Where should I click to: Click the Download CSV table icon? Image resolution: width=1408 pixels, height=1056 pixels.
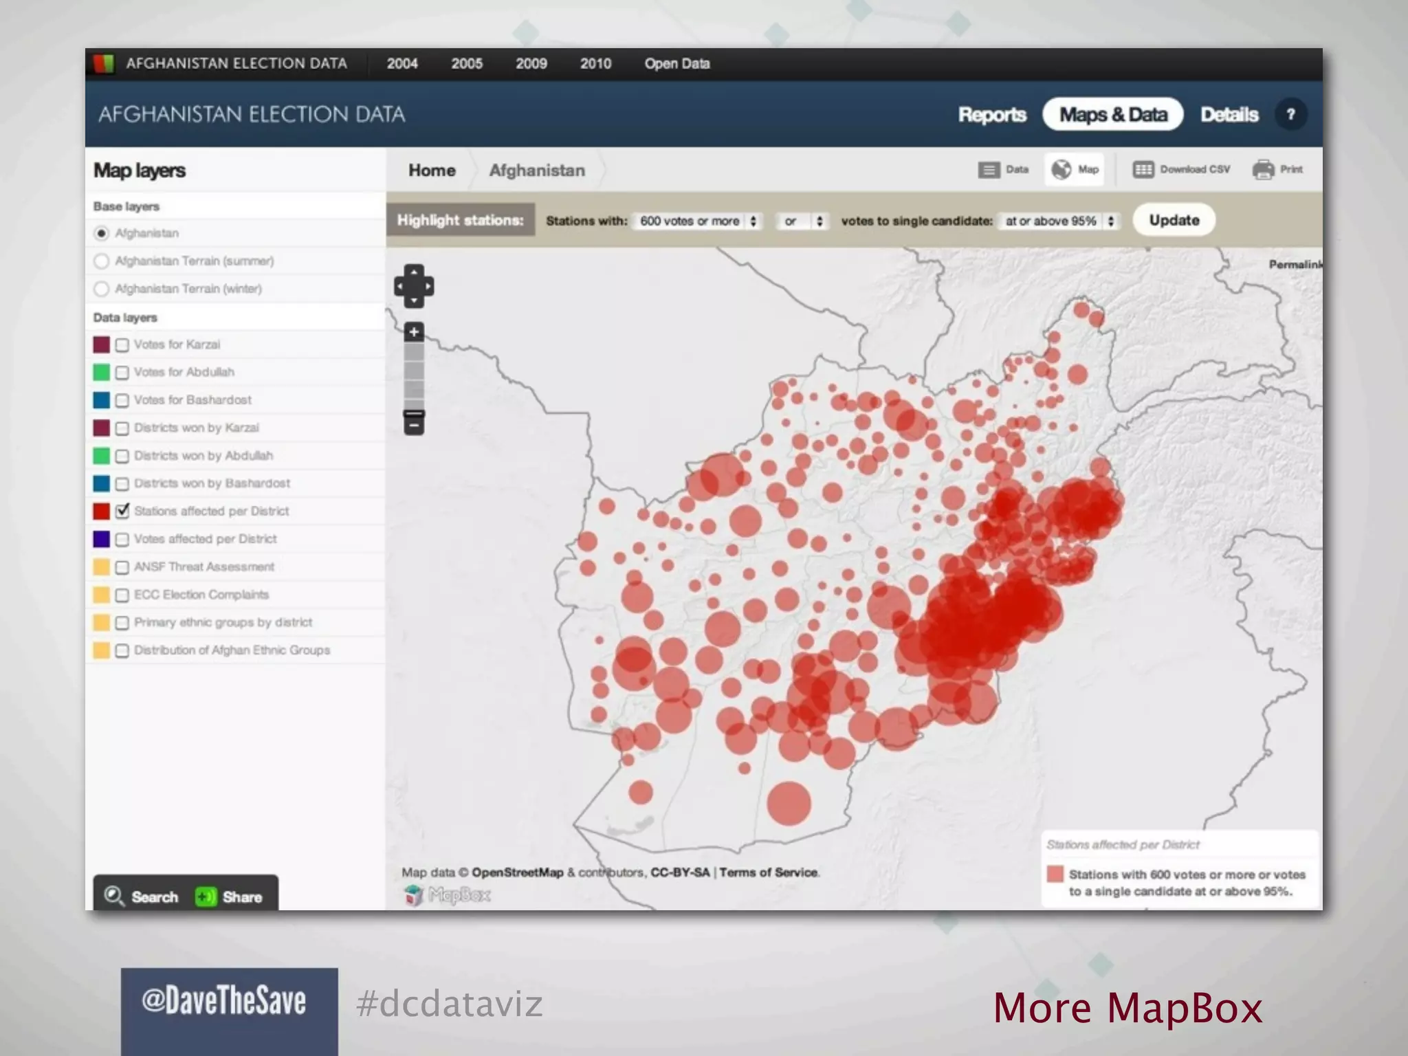pyautogui.click(x=1143, y=169)
